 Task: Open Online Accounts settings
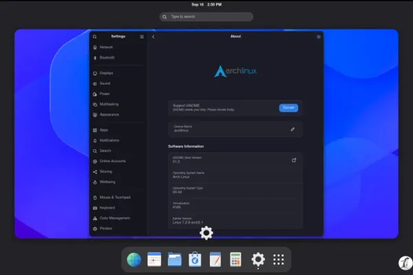click(118, 161)
